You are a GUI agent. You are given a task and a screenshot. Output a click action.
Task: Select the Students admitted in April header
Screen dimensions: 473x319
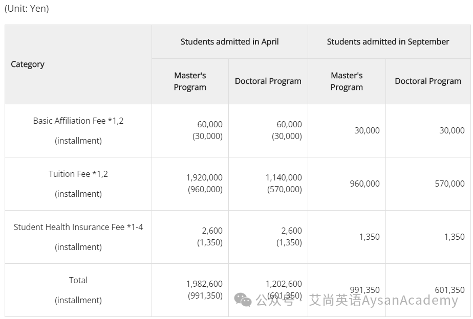(229, 41)
